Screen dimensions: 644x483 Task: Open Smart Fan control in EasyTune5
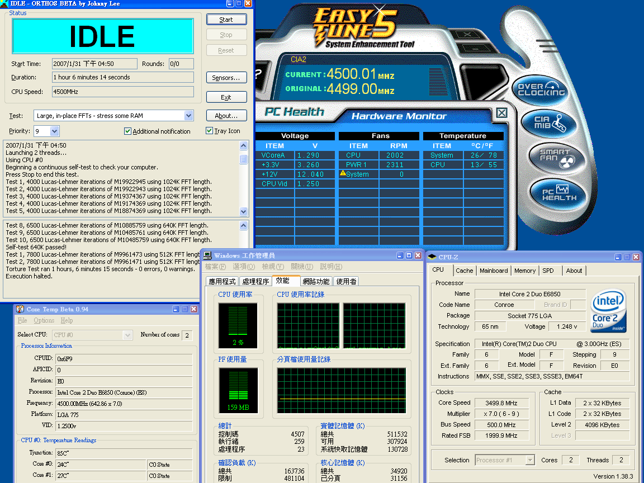click(x=557, y=158)
